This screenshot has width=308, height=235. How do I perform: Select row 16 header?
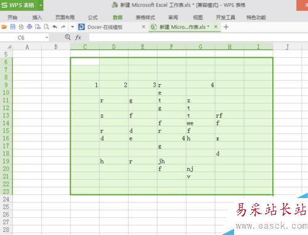pyautogui.click(x=6, y=138)
